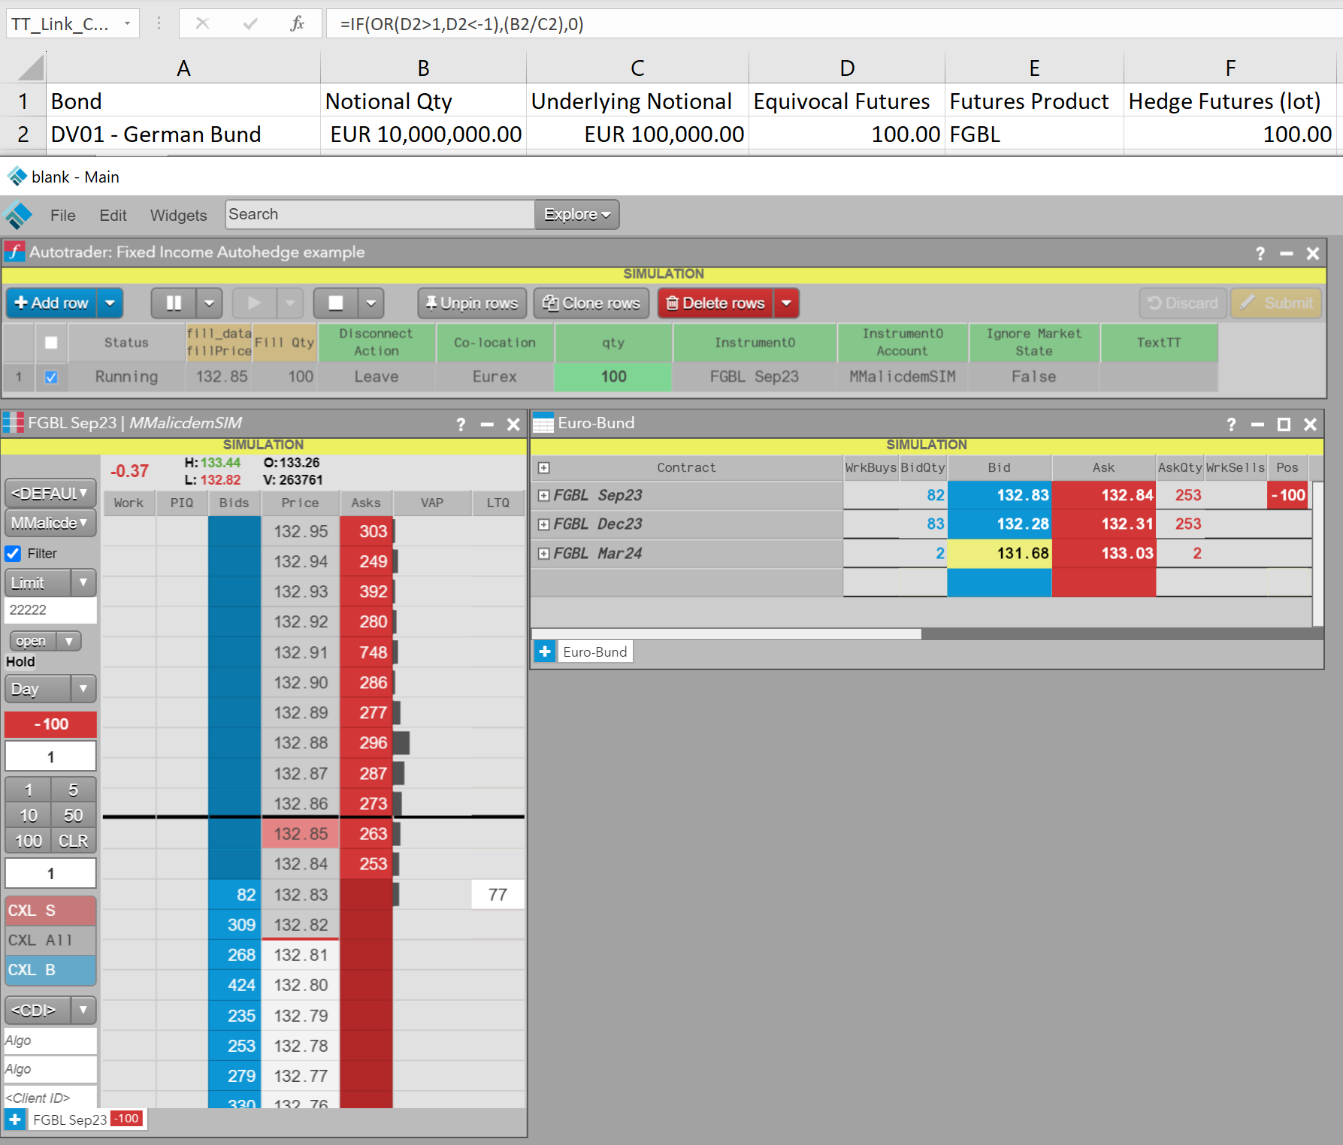Image resolution: width=1343 pixels, height=1145 pixels.
Task: Uncheck the Filter checkbox
Action: pyautogui.click(x=14, y=554)
